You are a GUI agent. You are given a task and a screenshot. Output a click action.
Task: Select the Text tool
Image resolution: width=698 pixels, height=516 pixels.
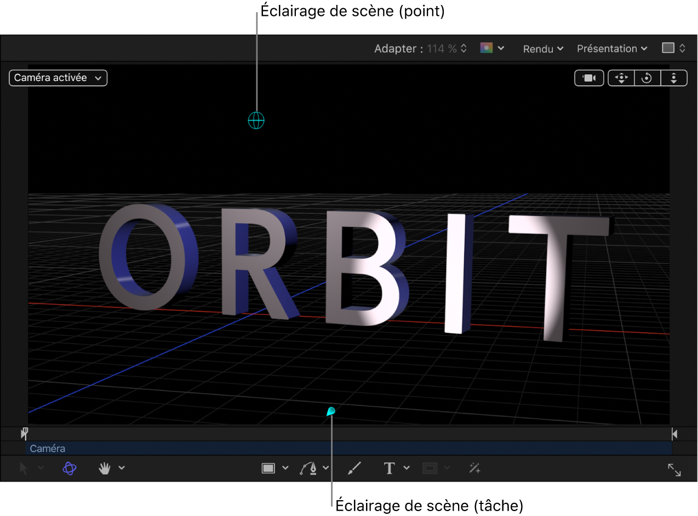tap(389, 468)
